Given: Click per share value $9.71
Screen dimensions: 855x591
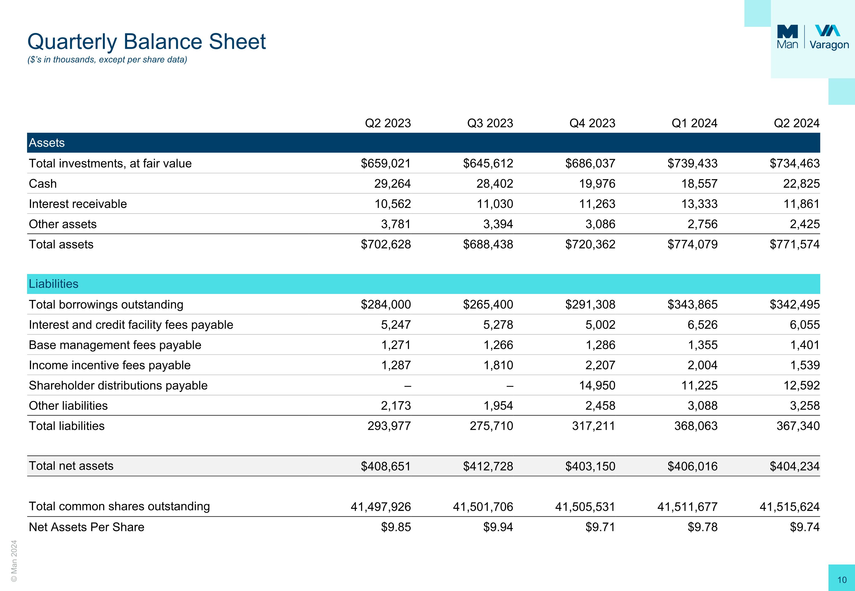Looking at the screenshot, I should (600, 527).
